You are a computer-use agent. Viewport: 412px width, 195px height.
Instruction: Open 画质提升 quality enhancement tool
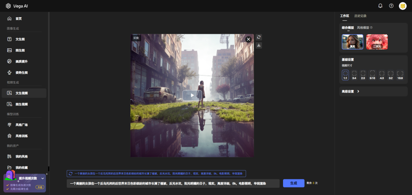coord(21,61)
